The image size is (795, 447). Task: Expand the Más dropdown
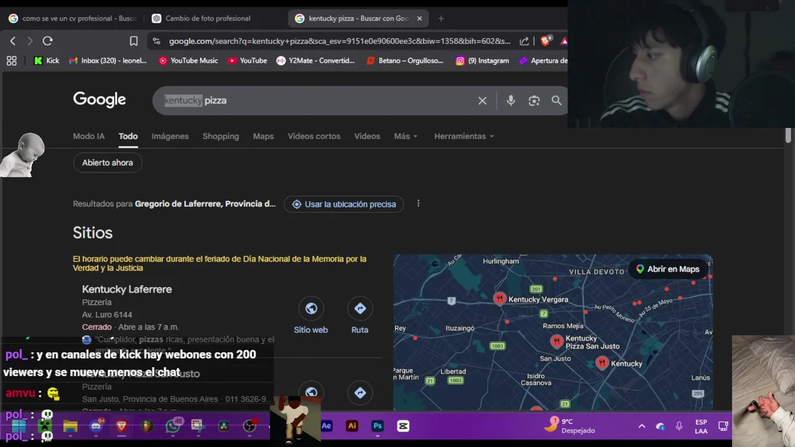click(x=406, y=137)
